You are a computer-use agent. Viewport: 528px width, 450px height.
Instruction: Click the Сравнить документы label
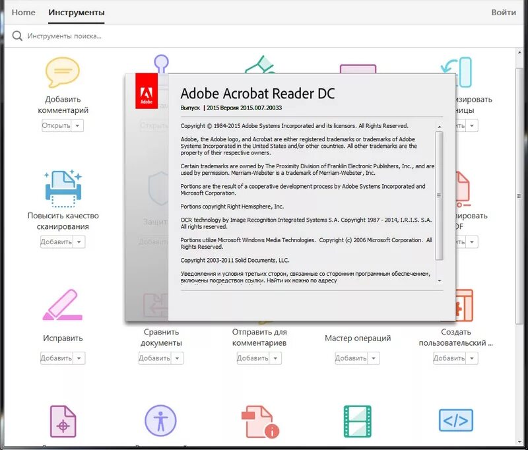[x=161, y=337]
